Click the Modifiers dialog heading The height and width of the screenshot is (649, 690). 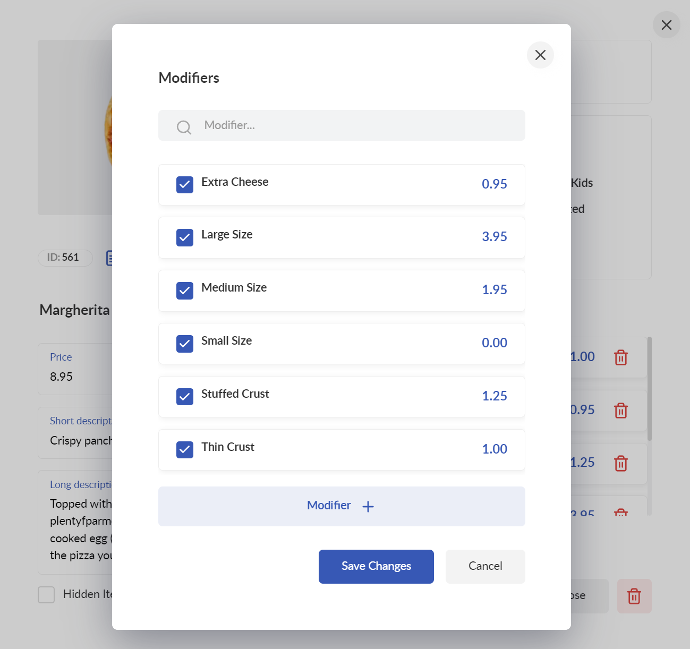[x=189, y=78]
